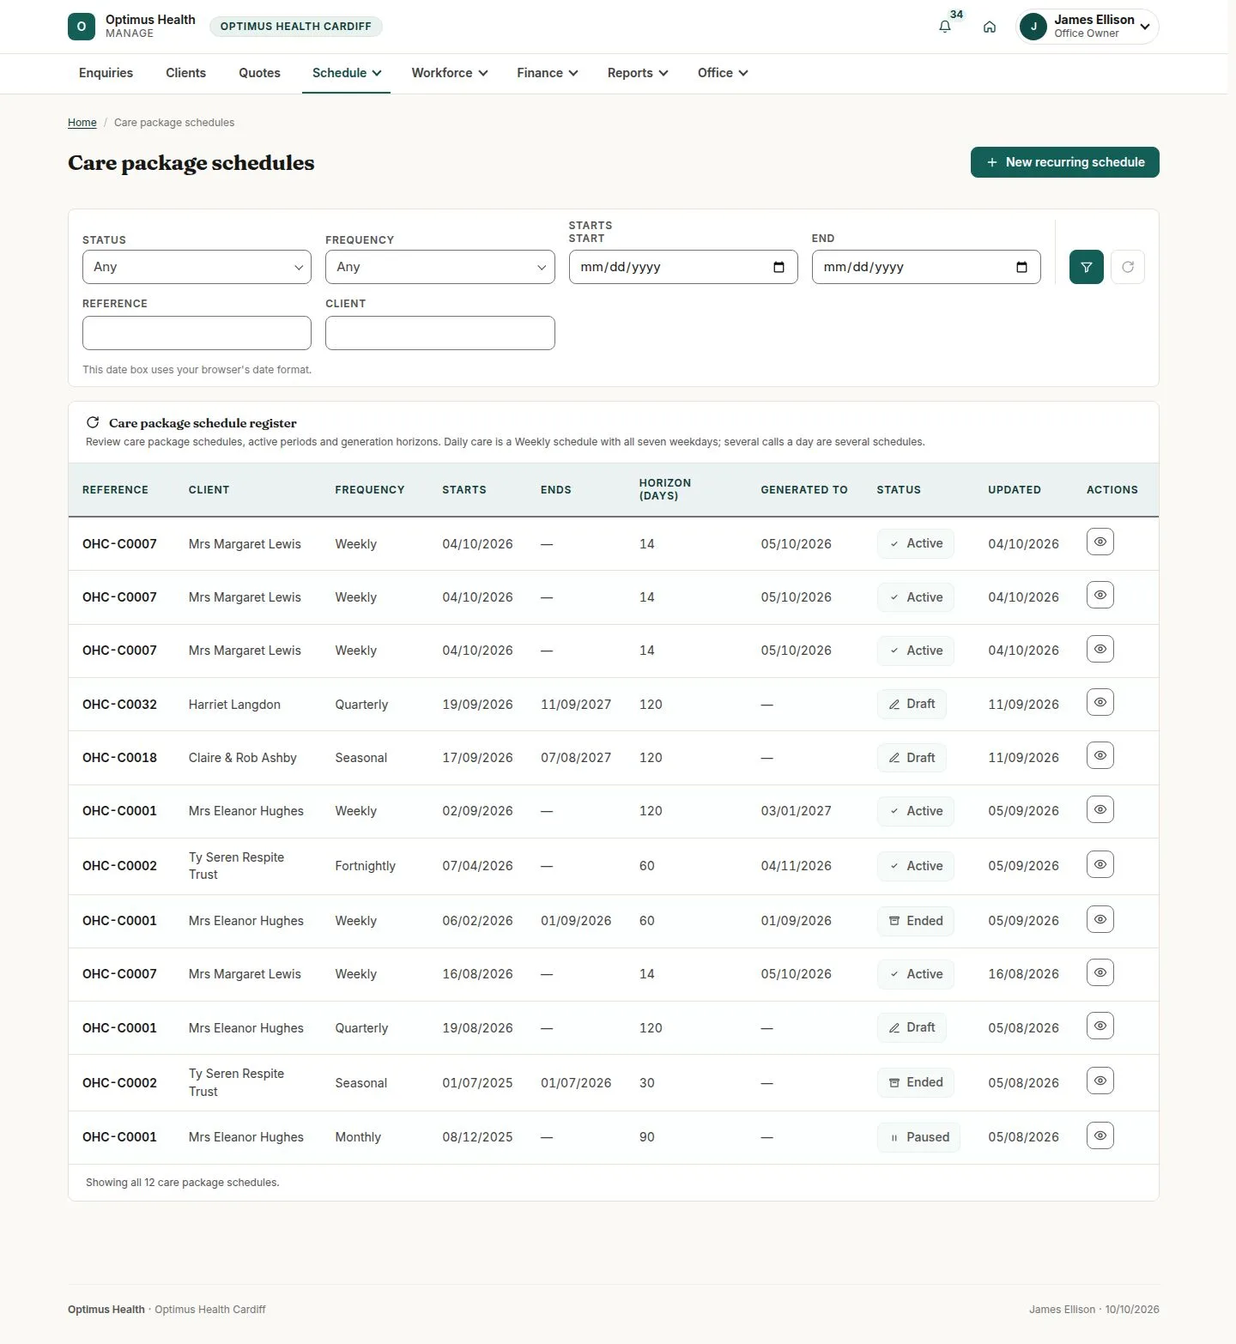1236x1344 pixels.
Task: Click the Monthly frequency cell
Action: (358, 1137)
